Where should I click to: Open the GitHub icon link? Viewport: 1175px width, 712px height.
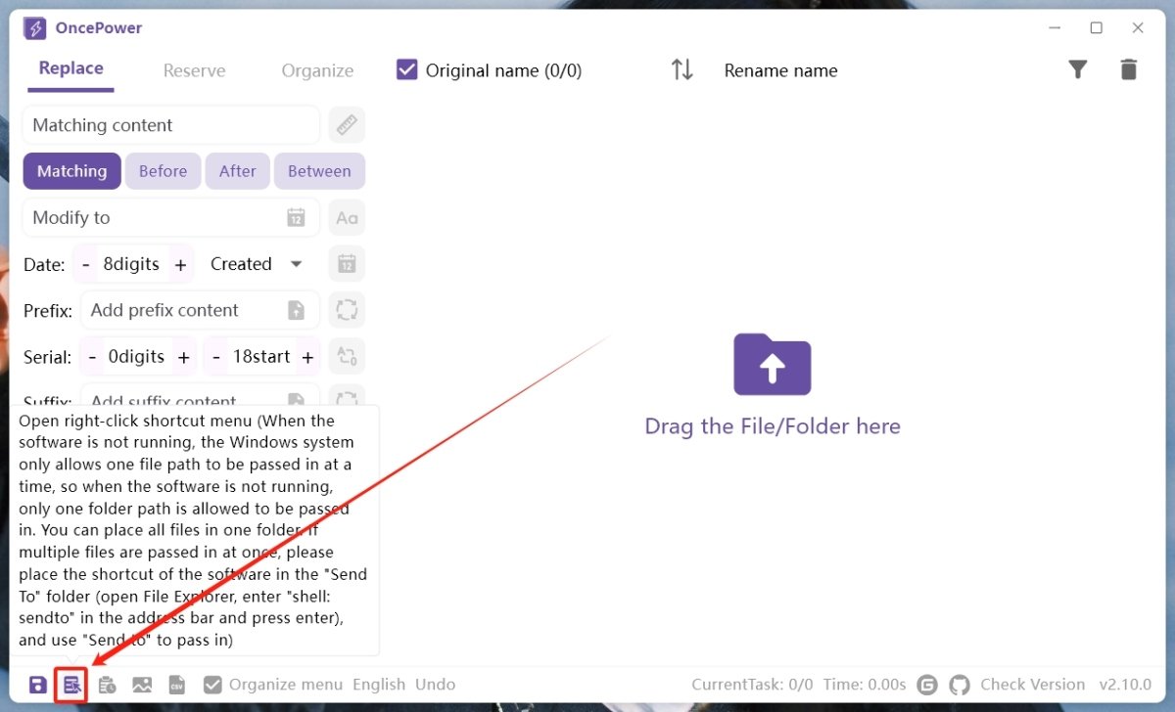click(x=960, y=685)
